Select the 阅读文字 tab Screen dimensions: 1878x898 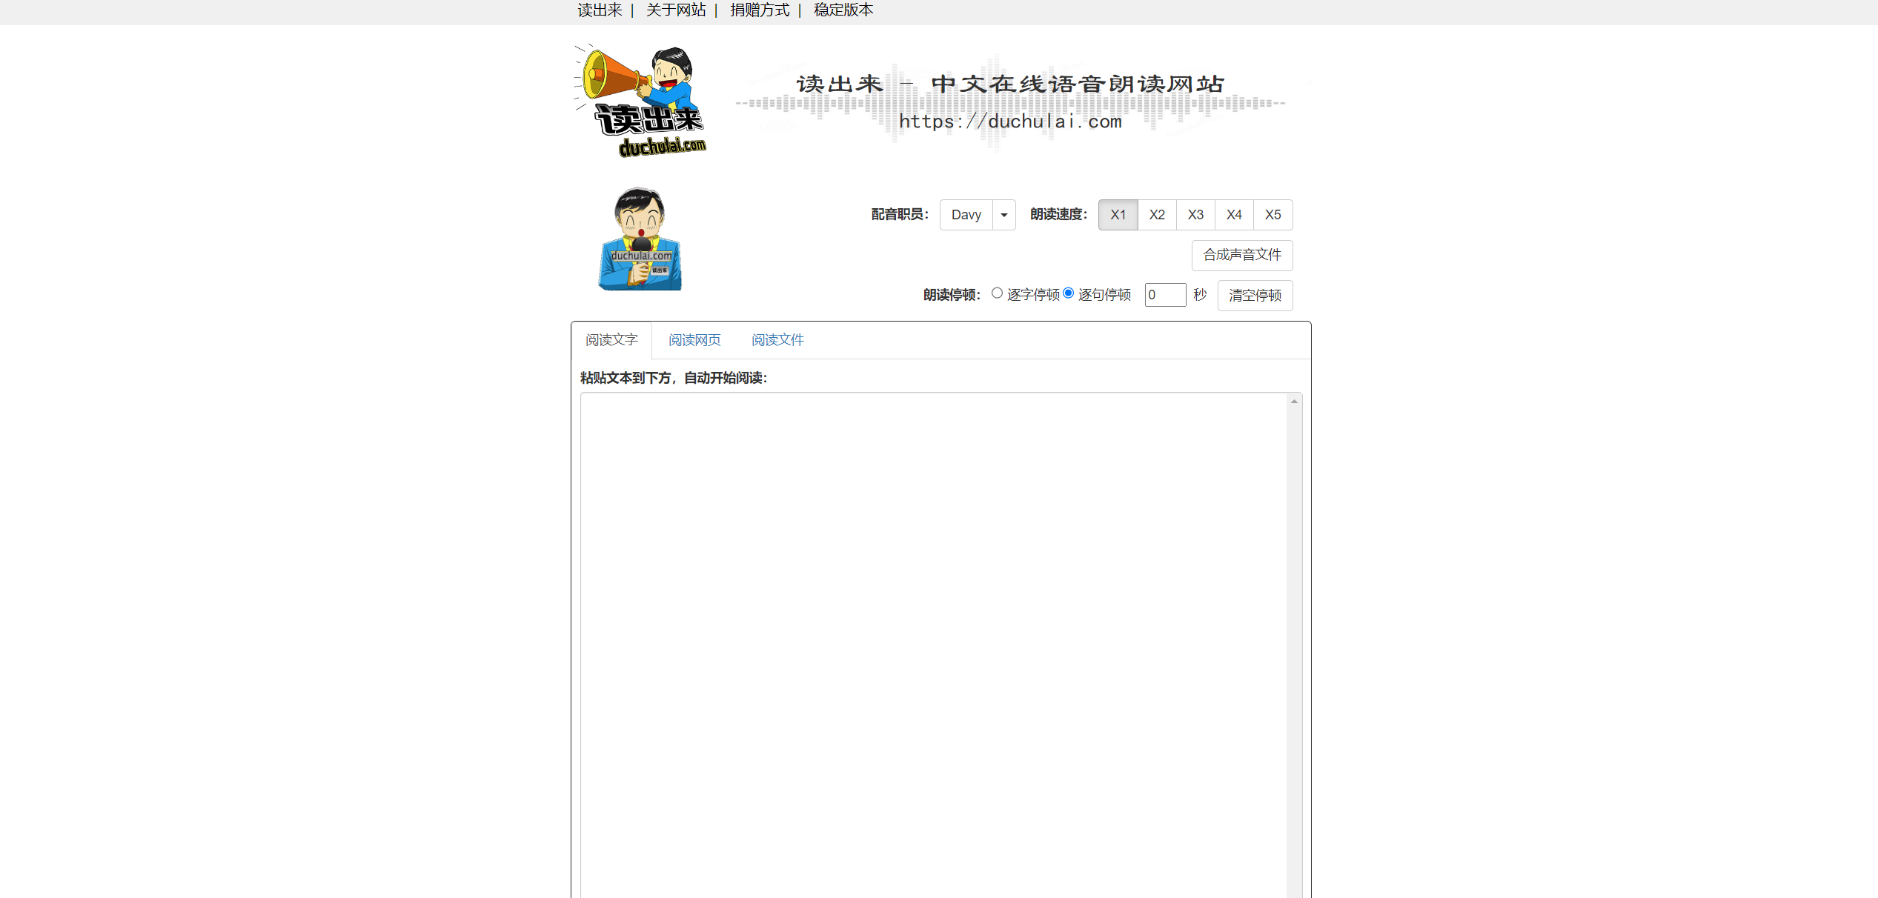[610, 340]
